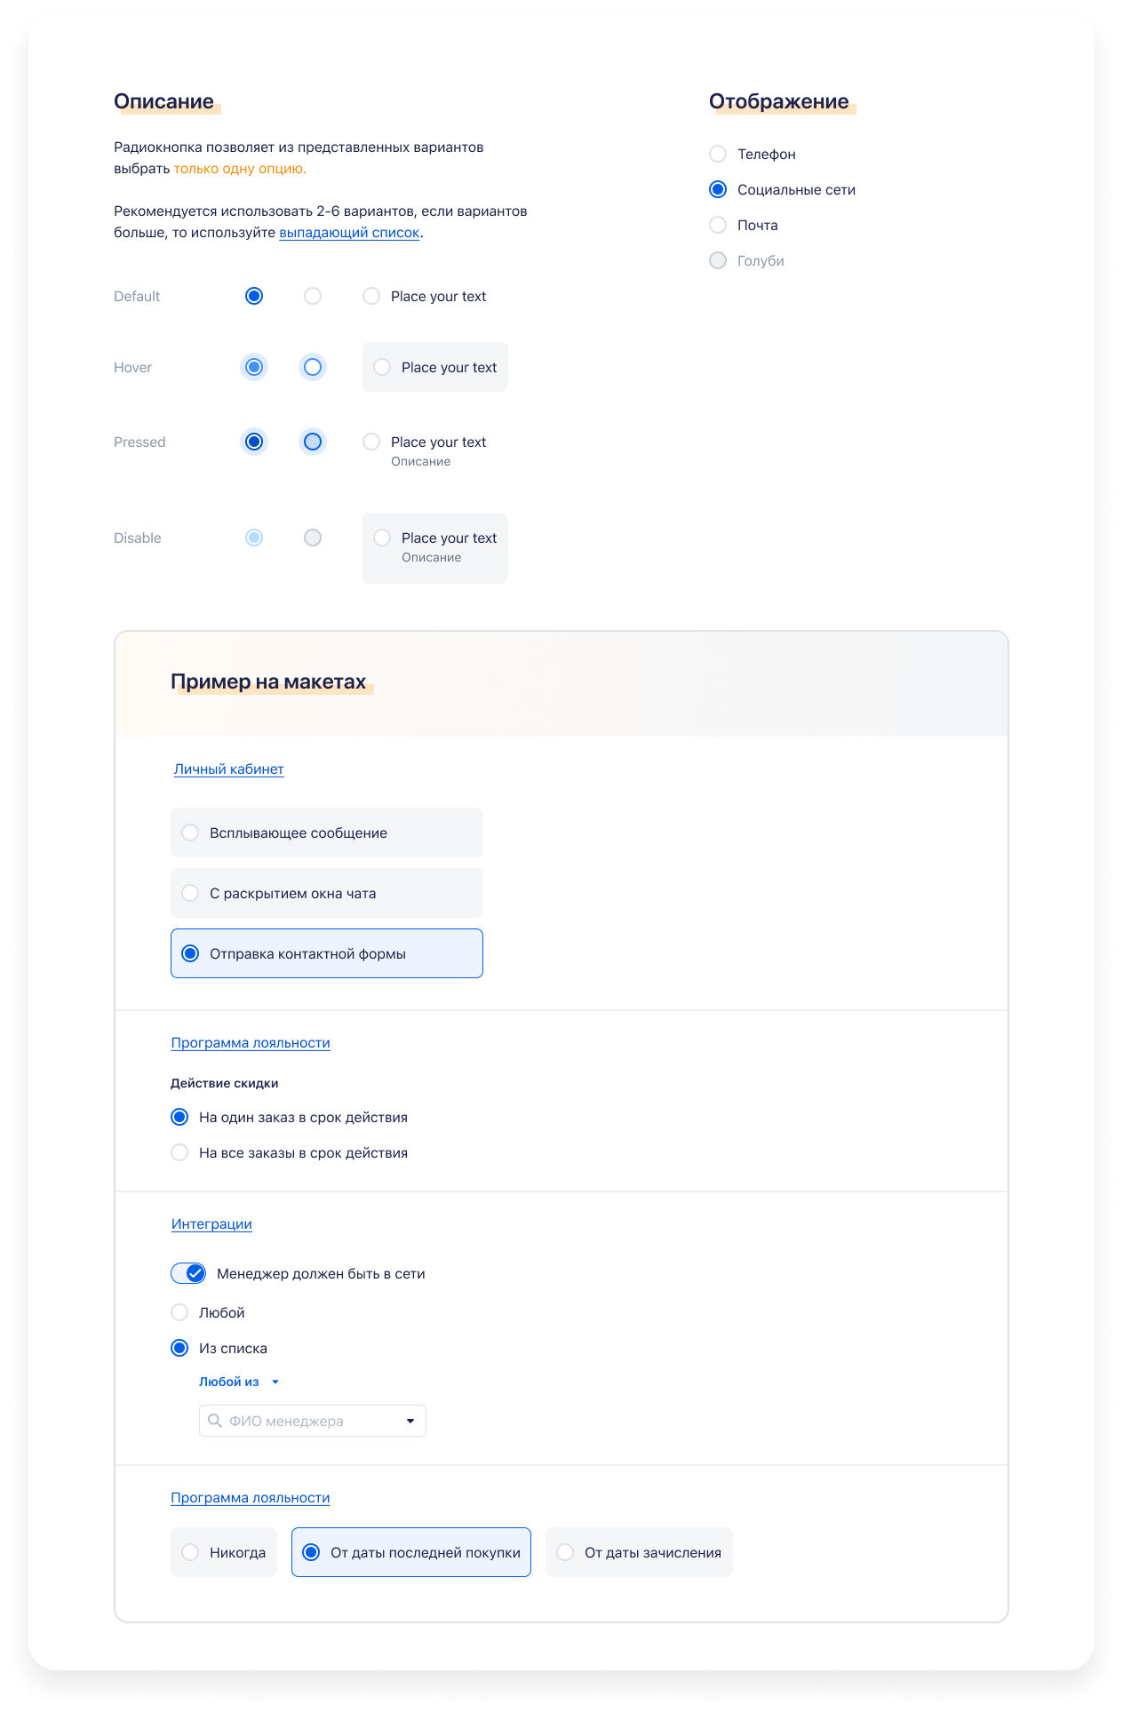This screenshot has width=1123, height=1713.
Task: Click the selected Default state radio sample
Action: 254,296
